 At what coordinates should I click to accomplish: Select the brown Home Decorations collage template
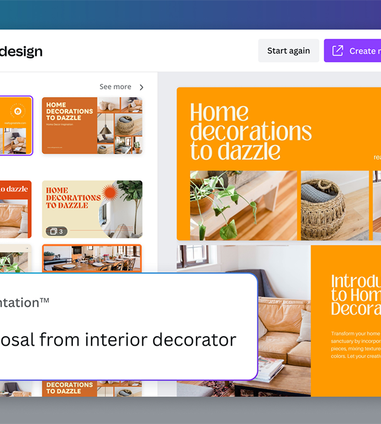click(x=92, y=126)
